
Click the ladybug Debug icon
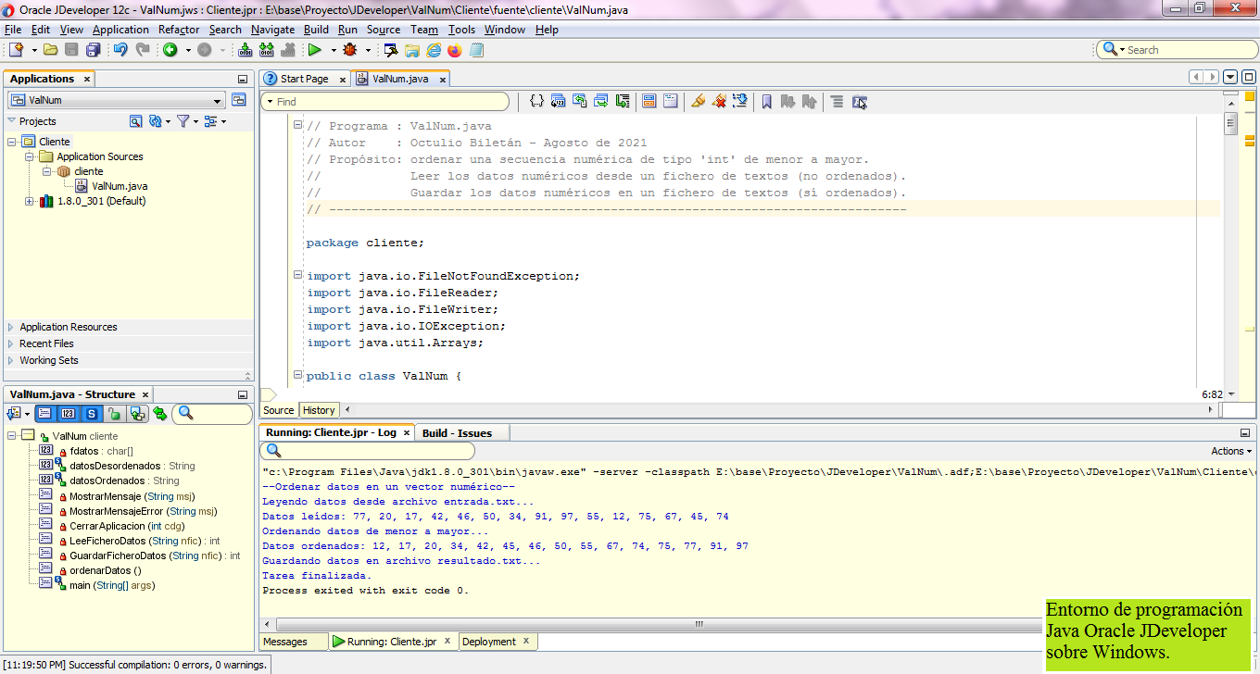[349, 50]
